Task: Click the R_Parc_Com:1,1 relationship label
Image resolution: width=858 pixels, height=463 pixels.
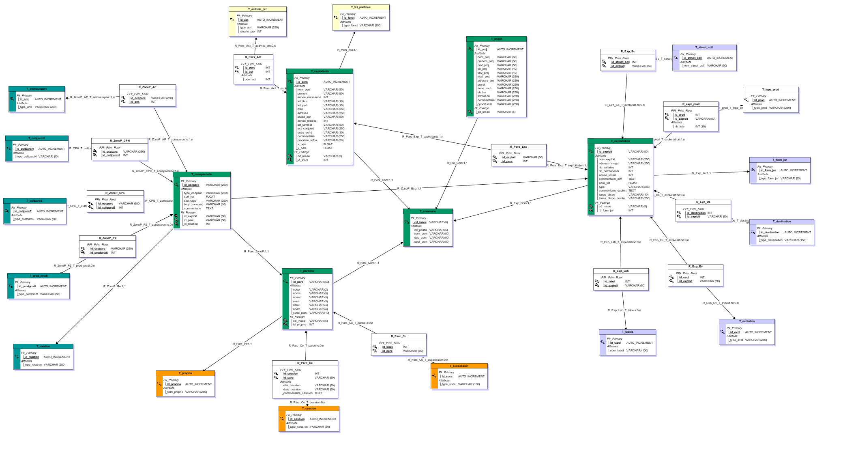Action: point(368,263)
